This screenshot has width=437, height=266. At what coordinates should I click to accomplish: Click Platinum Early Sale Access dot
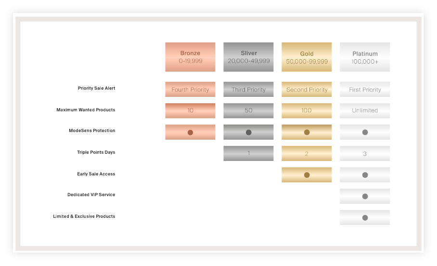[x=365, y=175]
